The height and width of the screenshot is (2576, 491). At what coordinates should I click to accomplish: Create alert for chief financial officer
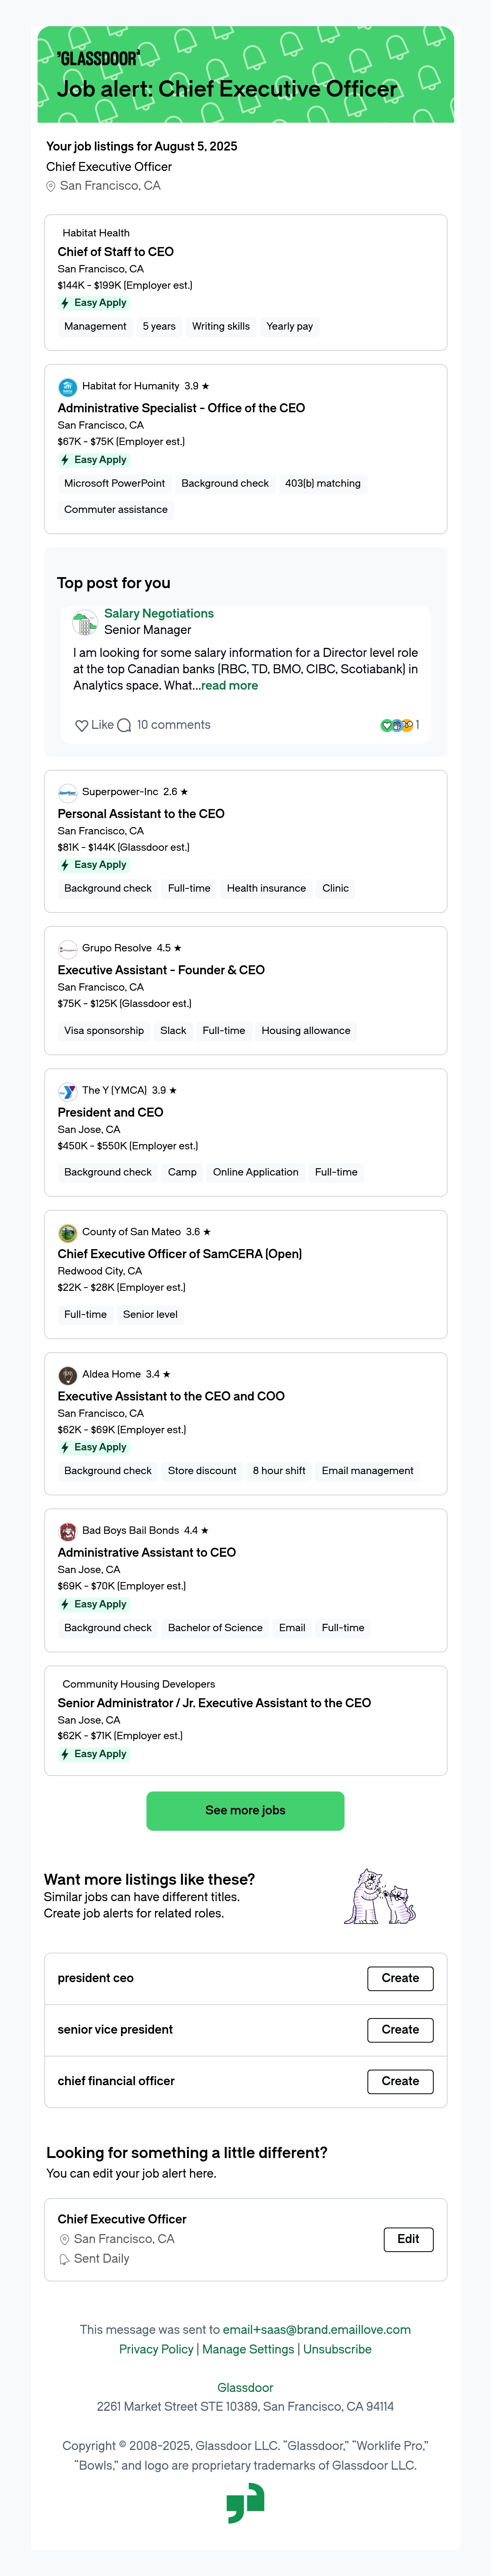(400, 2081)
